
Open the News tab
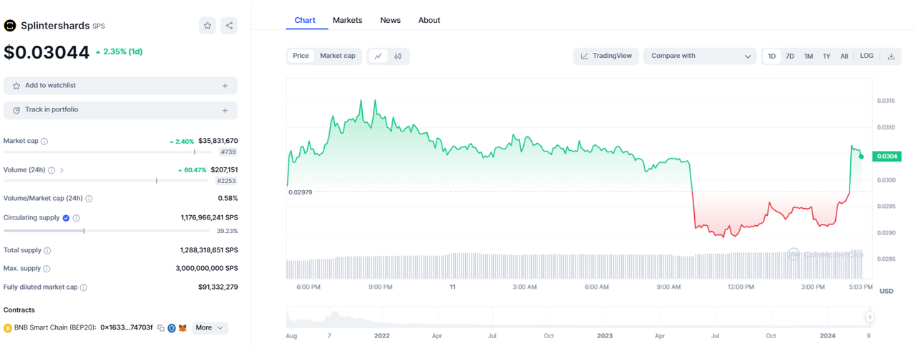[x=390, y=20]
